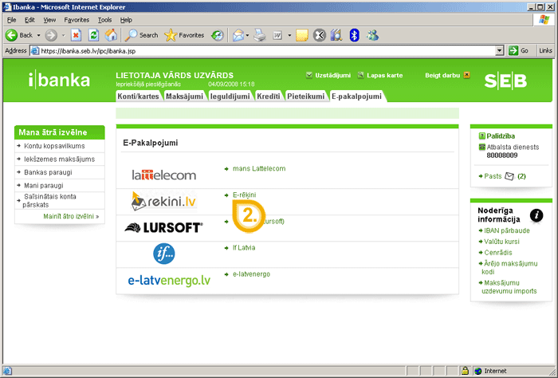Open Bankas paraugi in quick menu

click(48, 172)
